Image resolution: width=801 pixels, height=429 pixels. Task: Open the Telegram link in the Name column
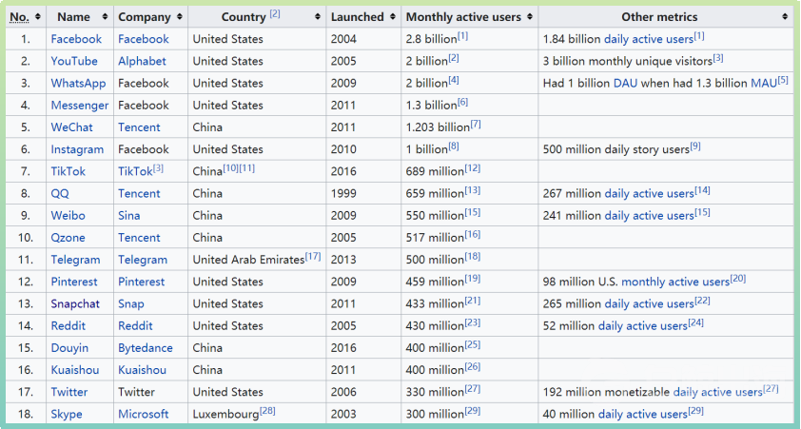75,260
